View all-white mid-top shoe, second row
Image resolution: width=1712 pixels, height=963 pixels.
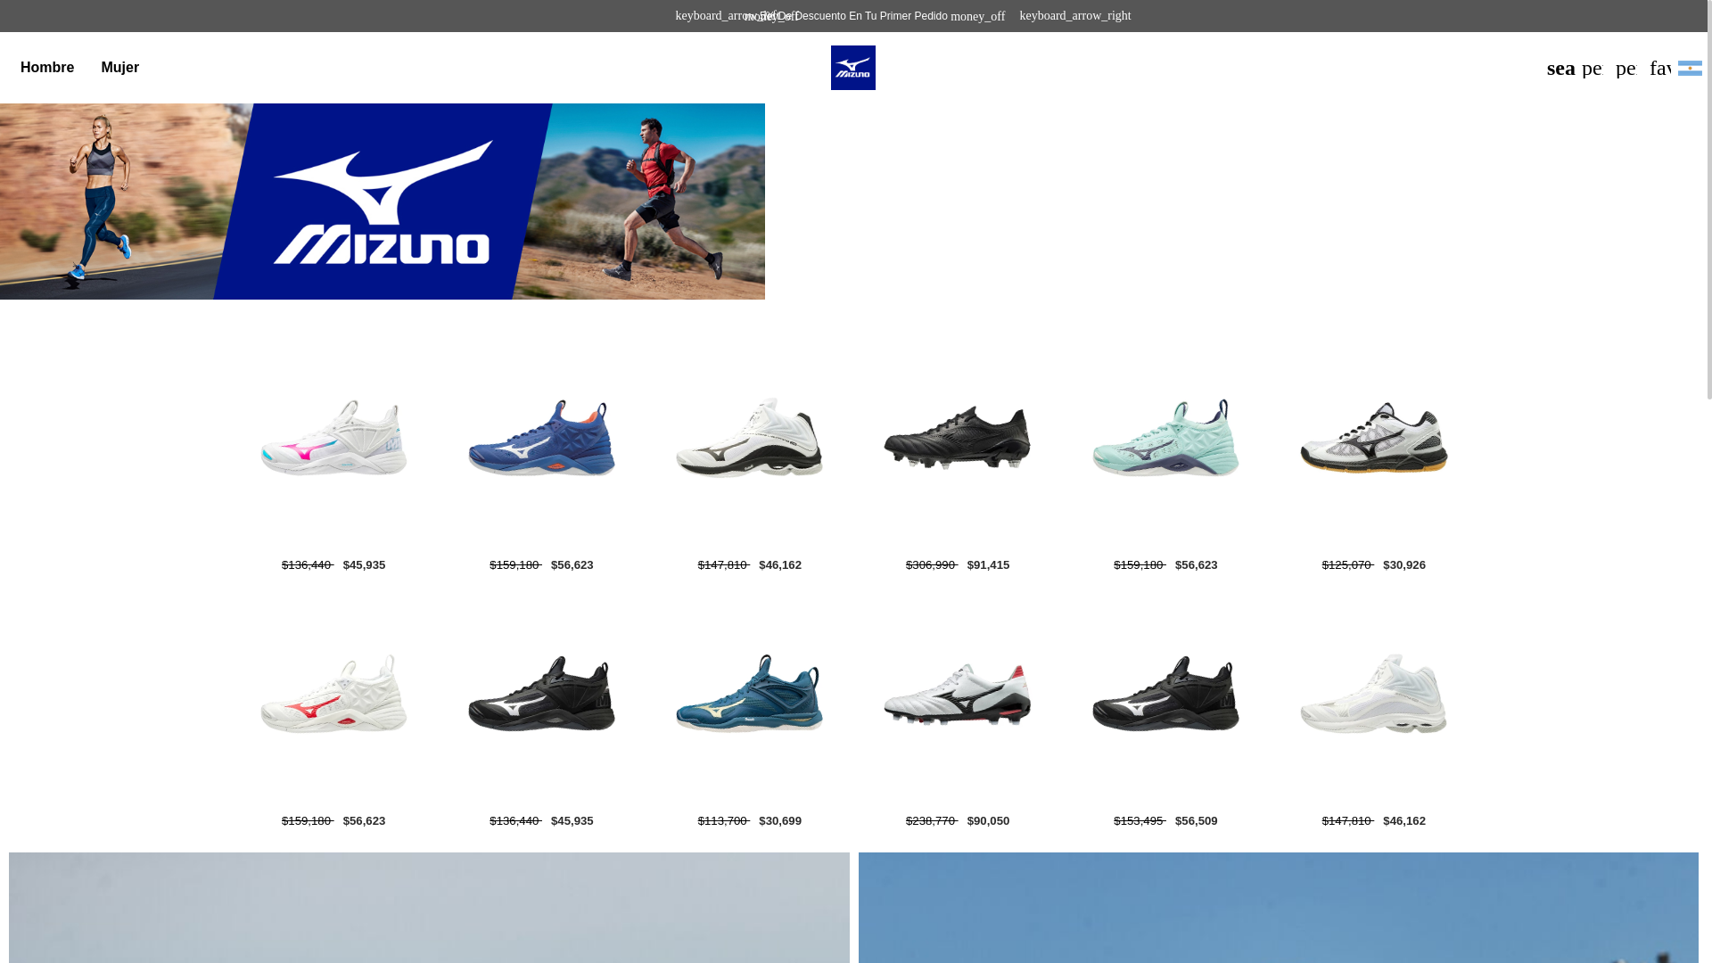point(1373,694)
